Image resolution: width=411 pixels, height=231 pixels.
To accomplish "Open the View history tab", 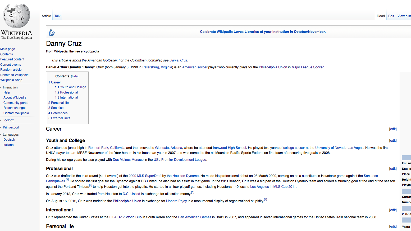I will 404,16.
